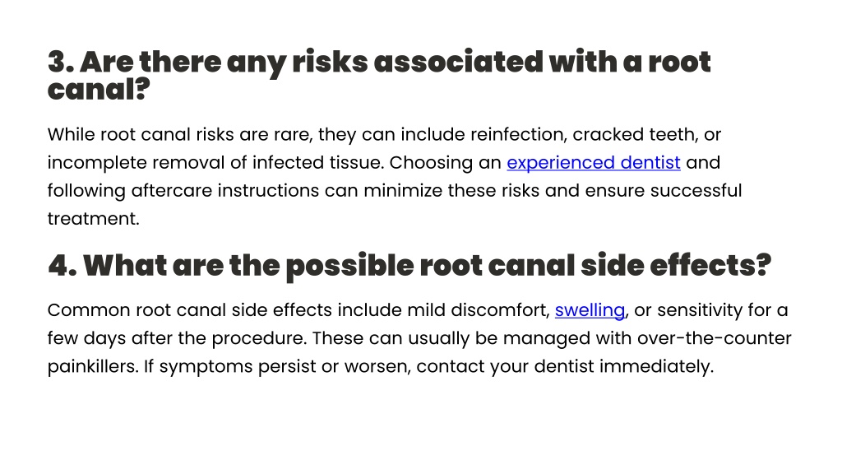Viewport: 842px width, 474px height.
Task: Click the "over-the-counter" text
Action: 715,338
